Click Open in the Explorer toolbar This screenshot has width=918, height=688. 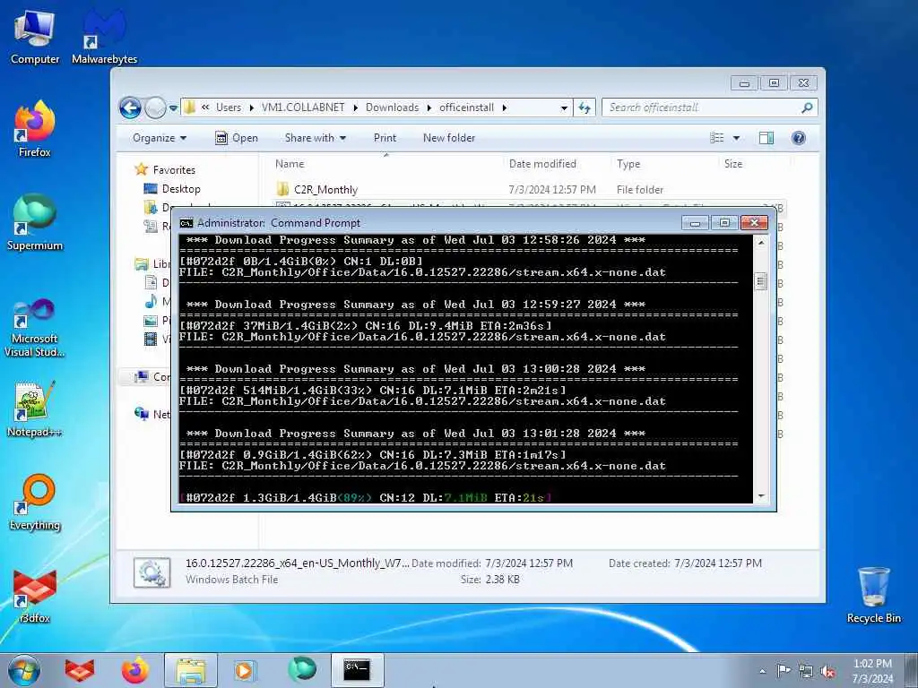tap(237, 138)
